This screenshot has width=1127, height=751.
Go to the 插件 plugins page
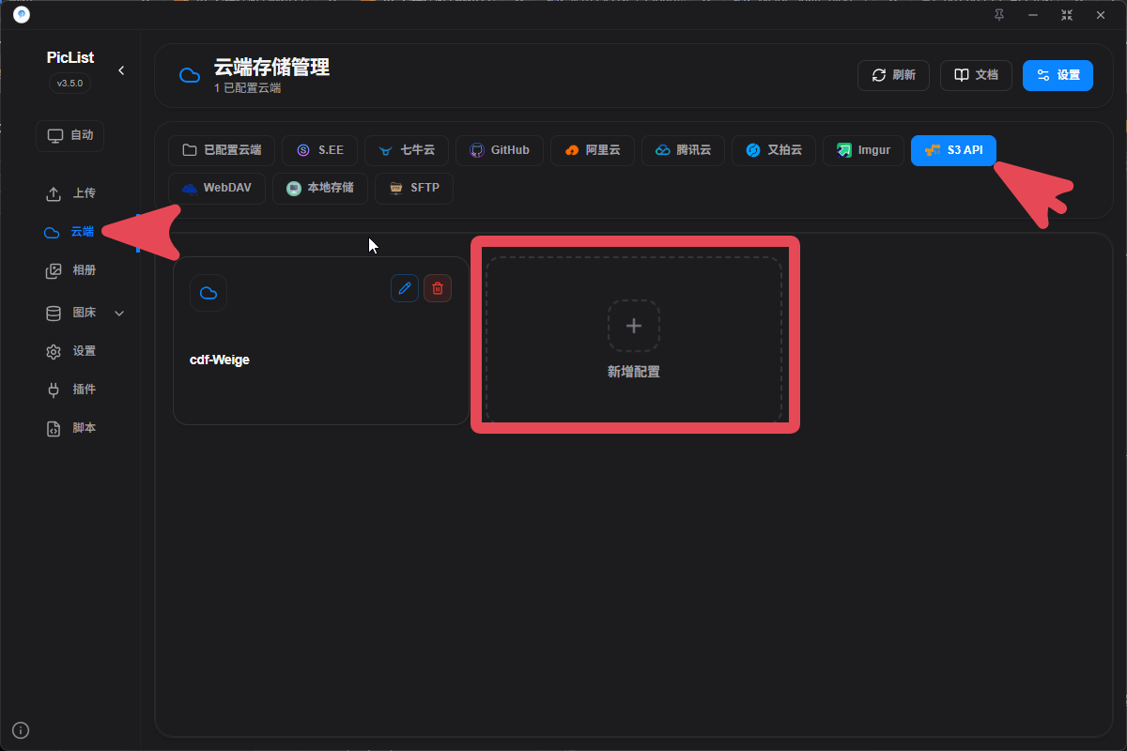pos(70,390)
